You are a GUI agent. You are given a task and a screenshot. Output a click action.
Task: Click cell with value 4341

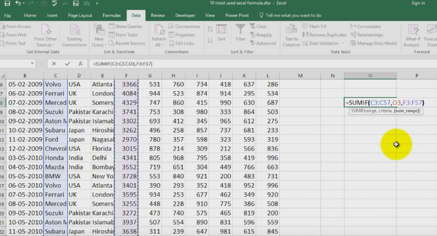(126, 158)
